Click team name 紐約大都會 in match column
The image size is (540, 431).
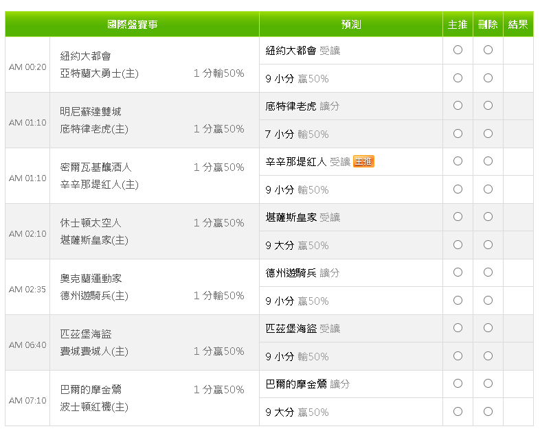85,56
